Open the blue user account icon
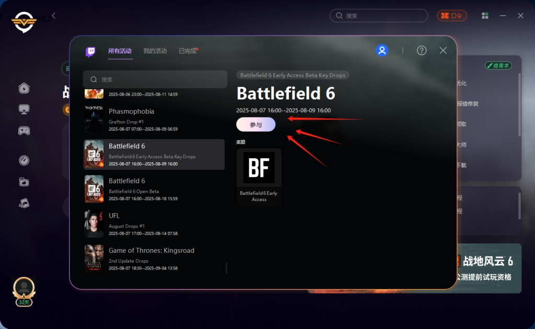535x329 pixels. coord(382,51)
